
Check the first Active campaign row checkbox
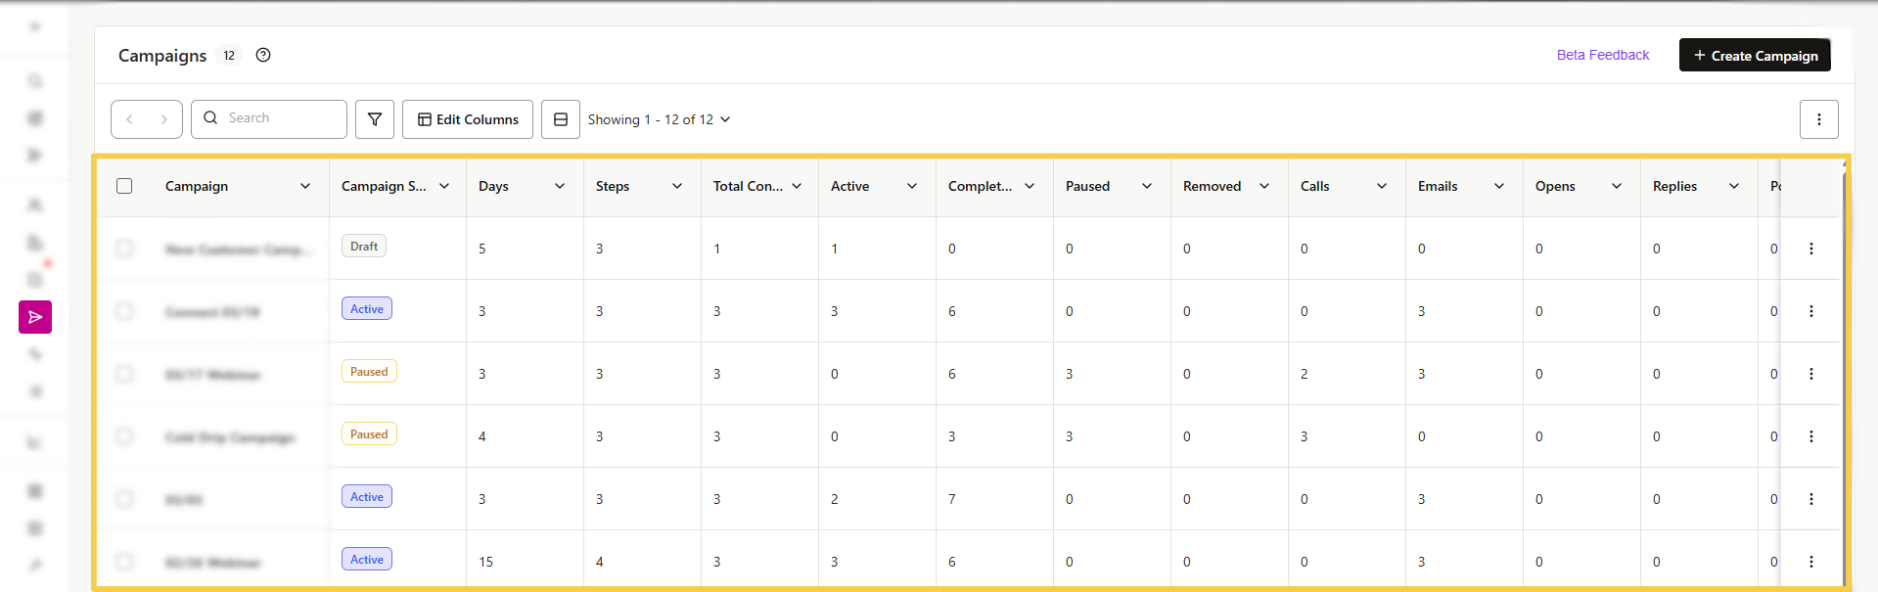(124, 311)
